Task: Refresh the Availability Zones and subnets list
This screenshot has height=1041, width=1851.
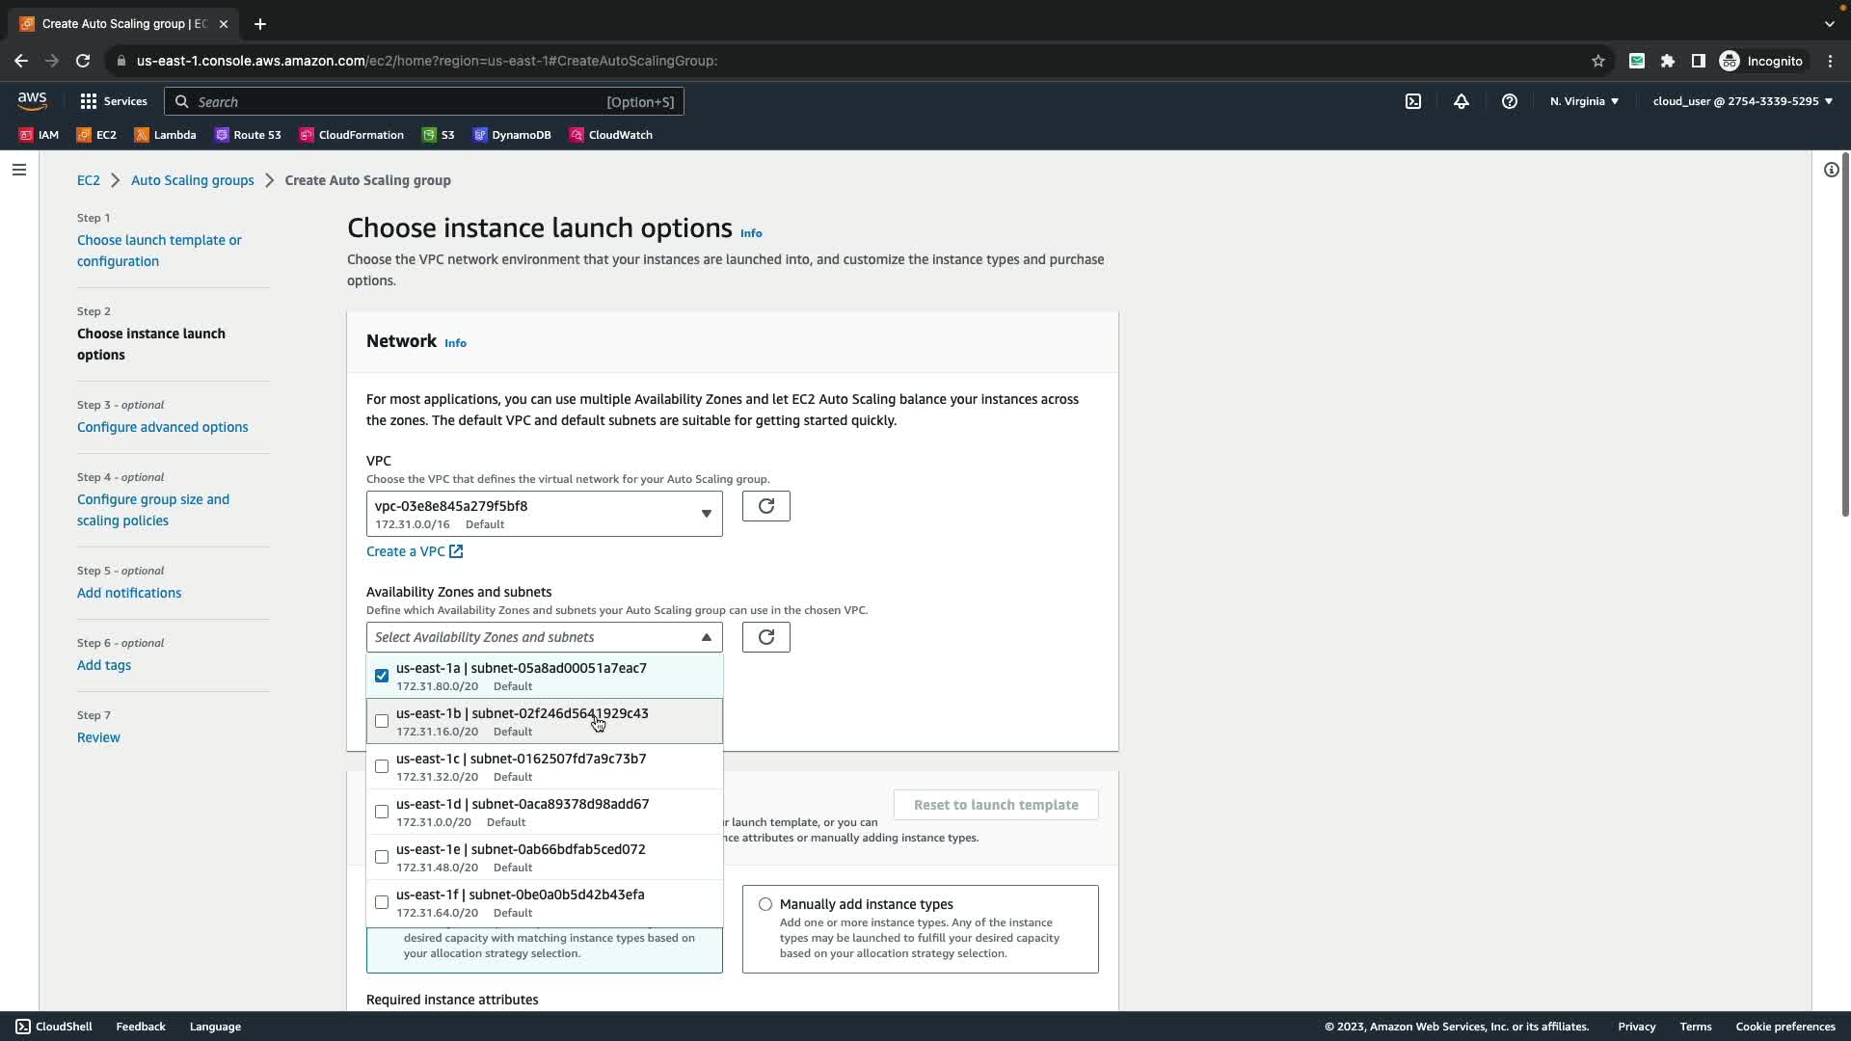Action: 765,637
